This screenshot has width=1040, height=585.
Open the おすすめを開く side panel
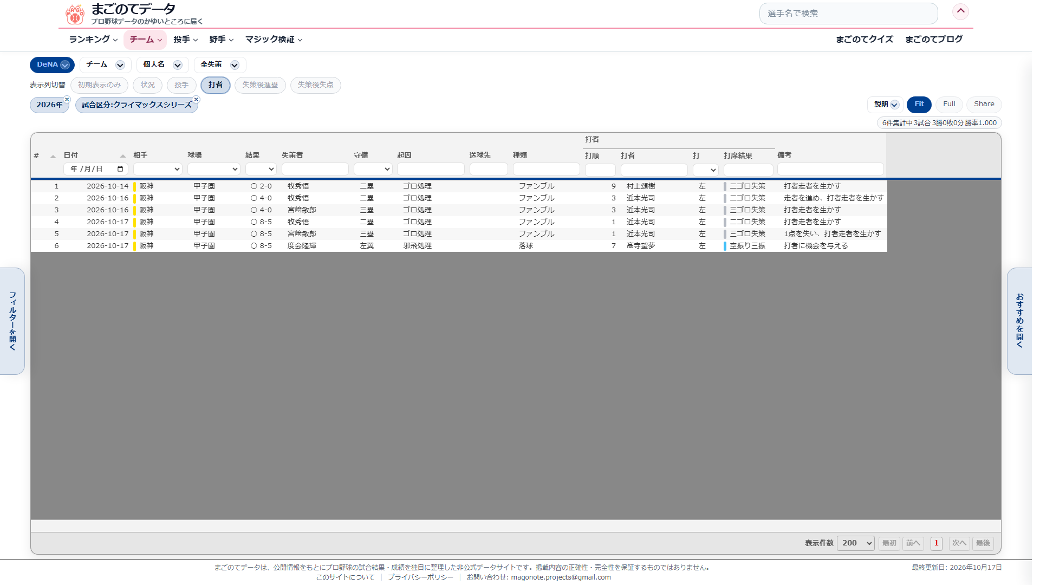[1019, 321]
